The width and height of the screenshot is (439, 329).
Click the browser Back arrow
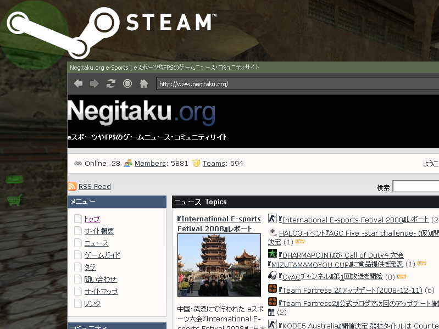78,83
